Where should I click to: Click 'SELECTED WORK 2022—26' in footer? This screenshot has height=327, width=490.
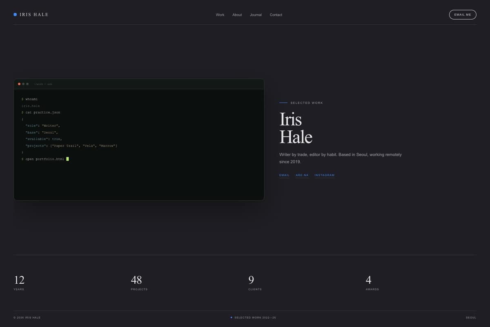coord(255,318)
